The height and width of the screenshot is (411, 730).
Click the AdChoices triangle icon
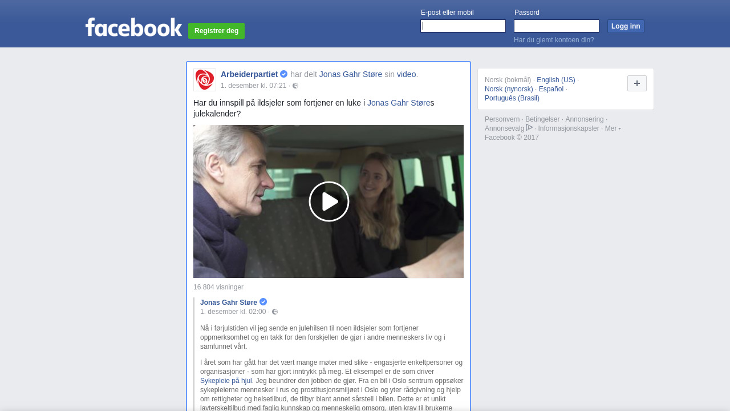[x=529, y=127]
